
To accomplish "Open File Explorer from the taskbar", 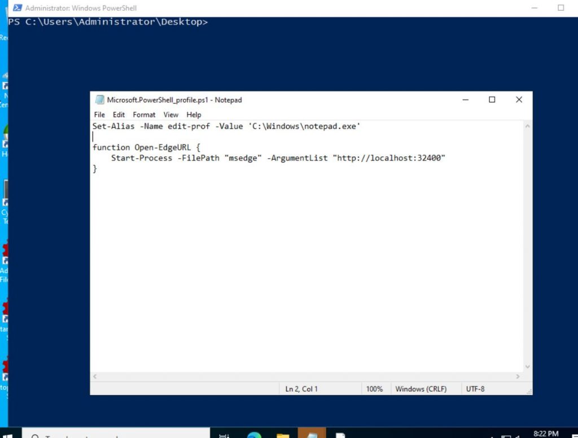I will [x=283, y=435].
